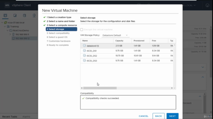The height and width of the screenshot is (119, 213).
Task: Open the Networking inventory icon
Action: pyautogui.click(x=34, y=16)
